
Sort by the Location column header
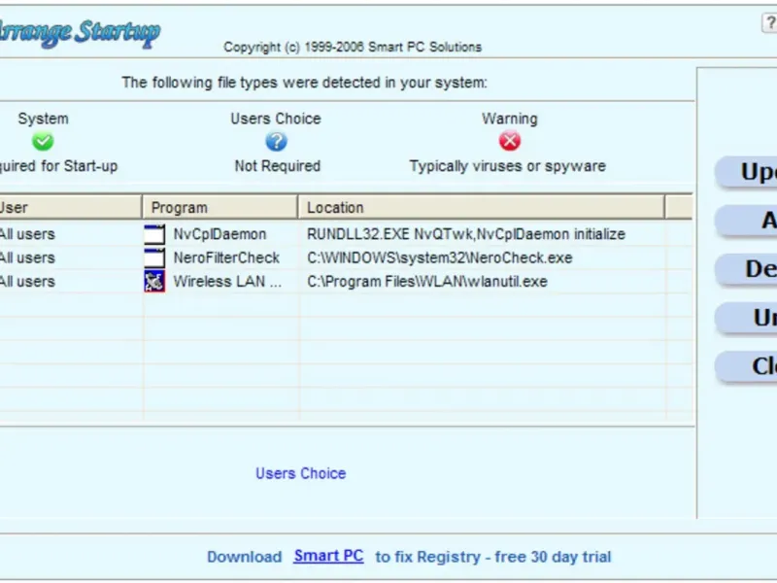pyautogui.click(x=481, y=207)
